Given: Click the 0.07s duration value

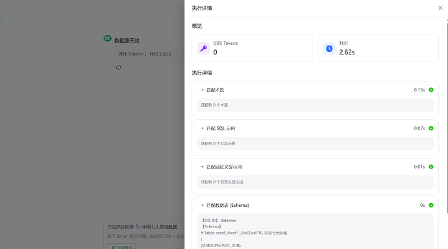Looking at the screenshot, I should pyautogui.click(x=419, y=128).
